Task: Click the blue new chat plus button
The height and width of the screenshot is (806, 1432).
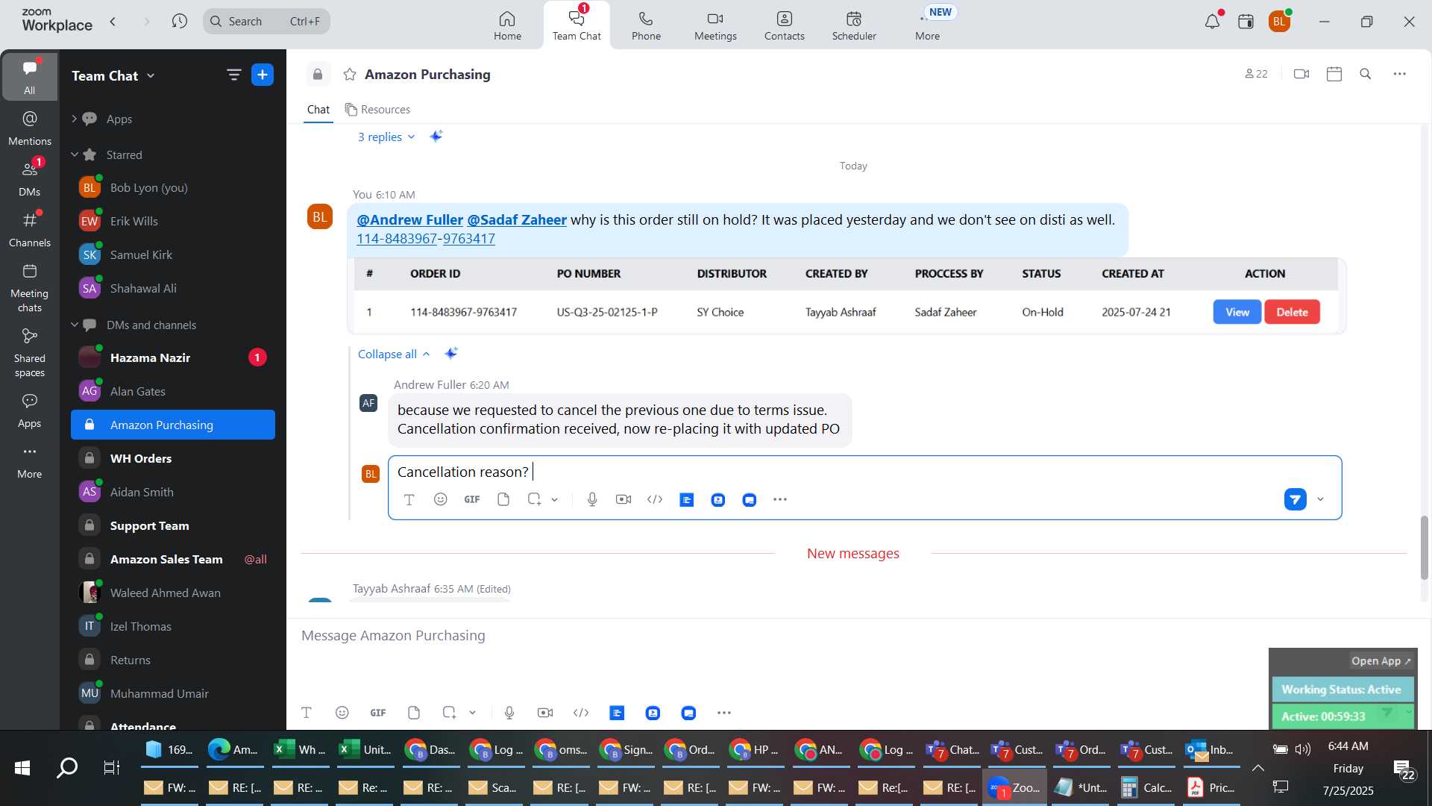Action: (263, 75)
